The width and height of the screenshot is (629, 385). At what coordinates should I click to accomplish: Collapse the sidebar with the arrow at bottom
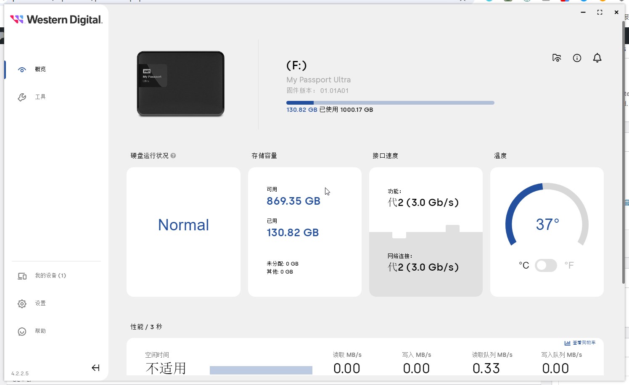point(96,368)
